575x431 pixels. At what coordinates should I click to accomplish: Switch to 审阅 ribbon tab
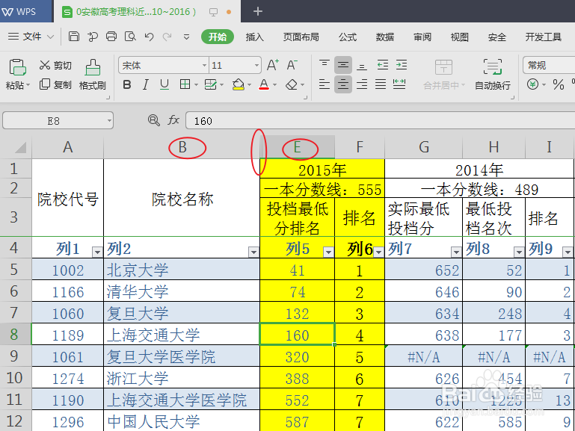pyautogui.click(x=422, y=37)
